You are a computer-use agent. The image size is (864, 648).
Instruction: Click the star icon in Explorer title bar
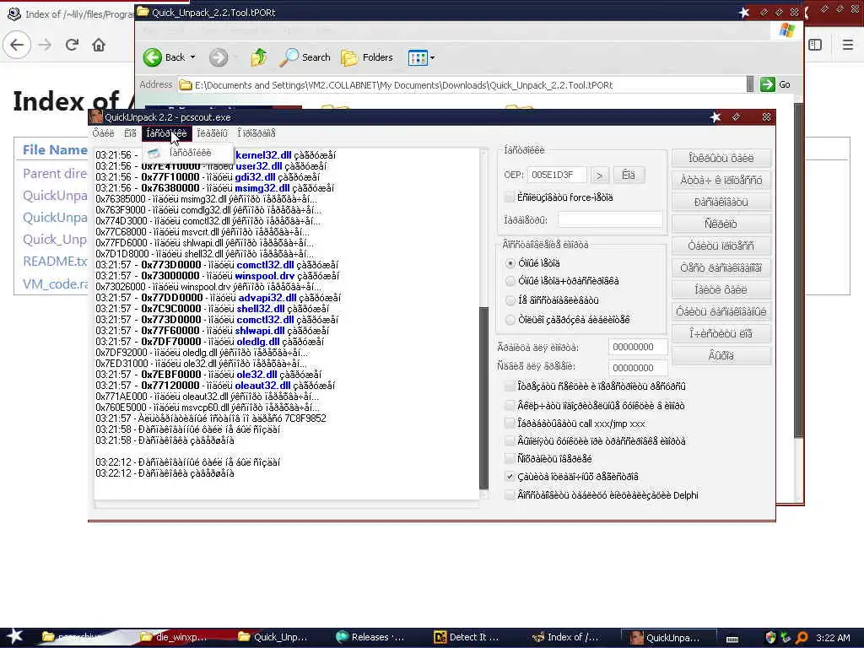click(x=744, y=12)
